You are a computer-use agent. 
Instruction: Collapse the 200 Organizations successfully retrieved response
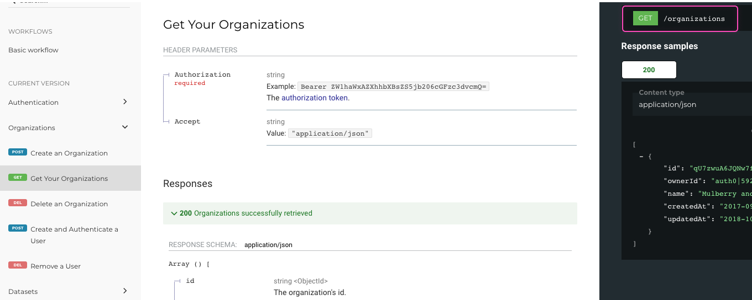174,213
